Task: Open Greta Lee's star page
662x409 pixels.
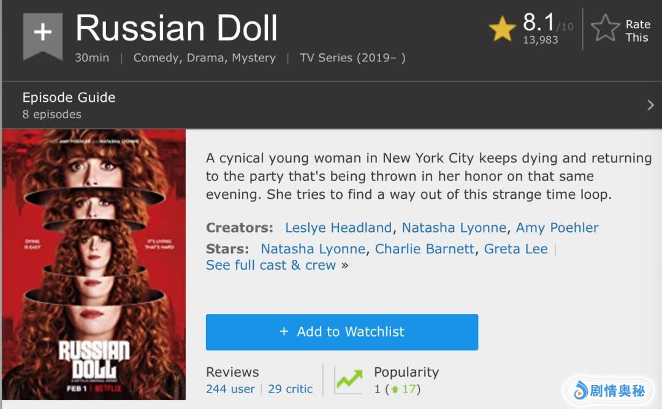Action: pyautogui.click(x=516, y=249)
